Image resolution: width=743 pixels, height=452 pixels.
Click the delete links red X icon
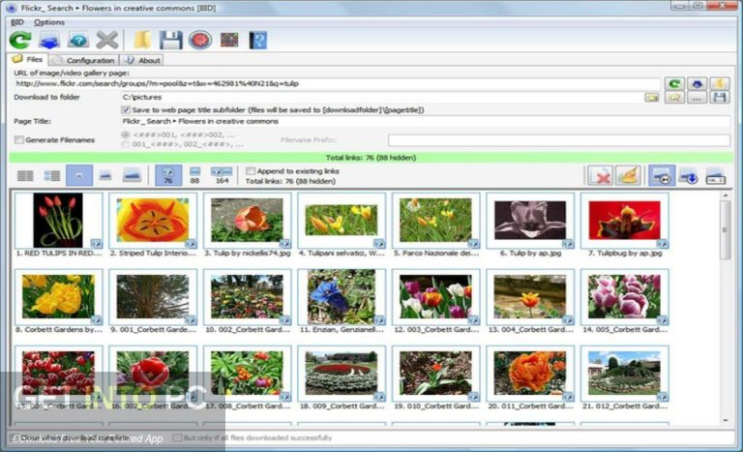600,175
